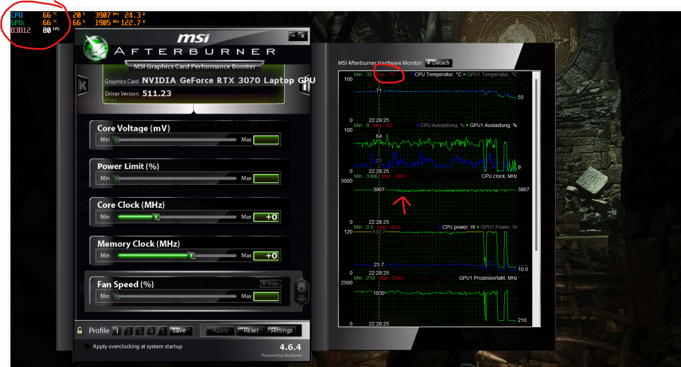The image size is (681, 367).
Task: Click the NVIDIA GeForce RTX 3070 name
Action: 228,80
